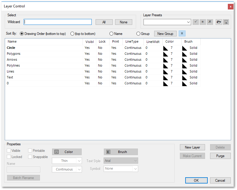Click the Purge button
Screen dimensions: 237x190
(220, 156)
